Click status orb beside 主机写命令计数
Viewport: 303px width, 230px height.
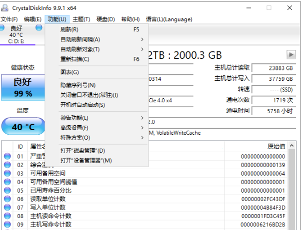pos(7,224)
